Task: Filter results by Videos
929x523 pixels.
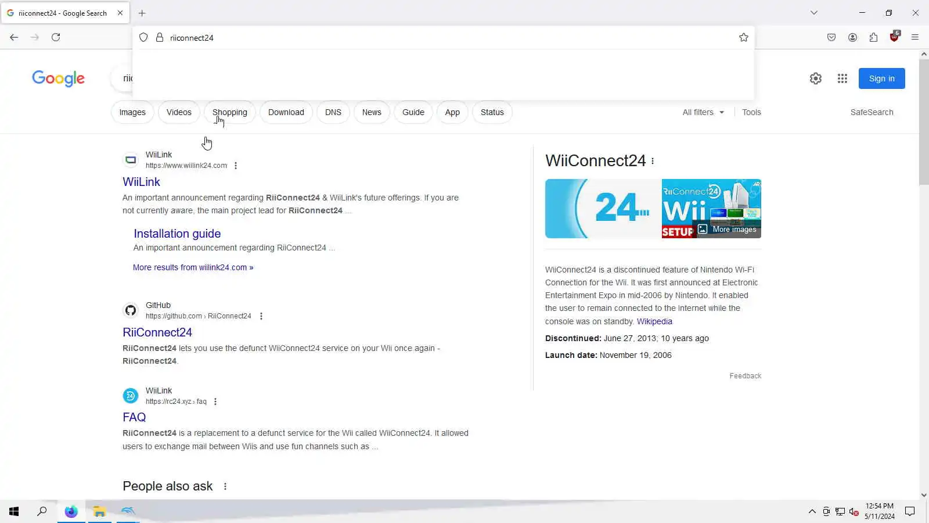Action: [179, 112]
